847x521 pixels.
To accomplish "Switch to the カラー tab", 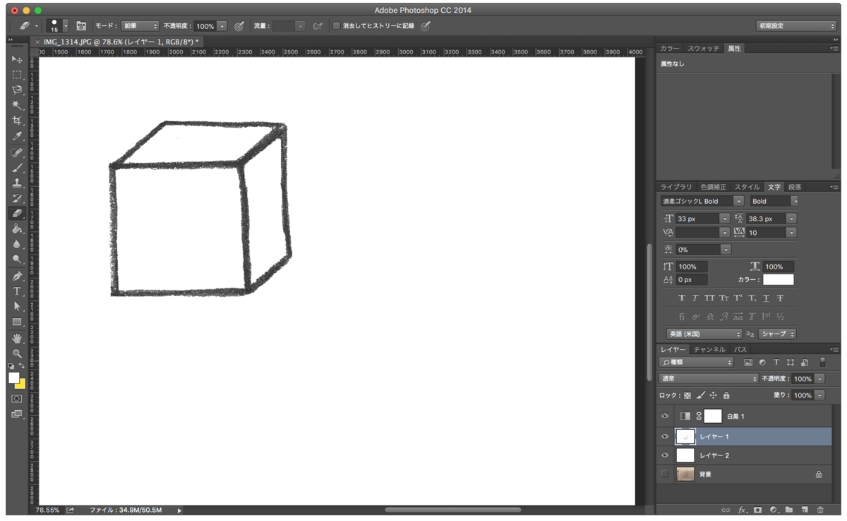I will (670, 49).
